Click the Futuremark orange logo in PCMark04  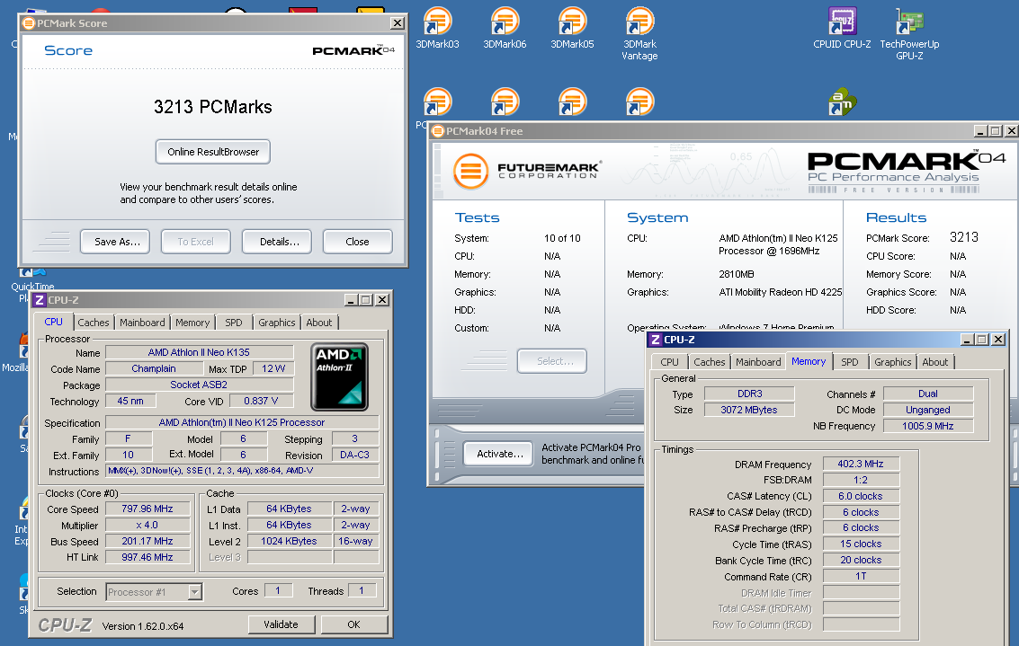click(470, 172)
